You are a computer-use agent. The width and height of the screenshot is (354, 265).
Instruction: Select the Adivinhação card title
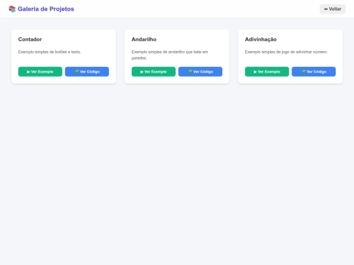261,39
